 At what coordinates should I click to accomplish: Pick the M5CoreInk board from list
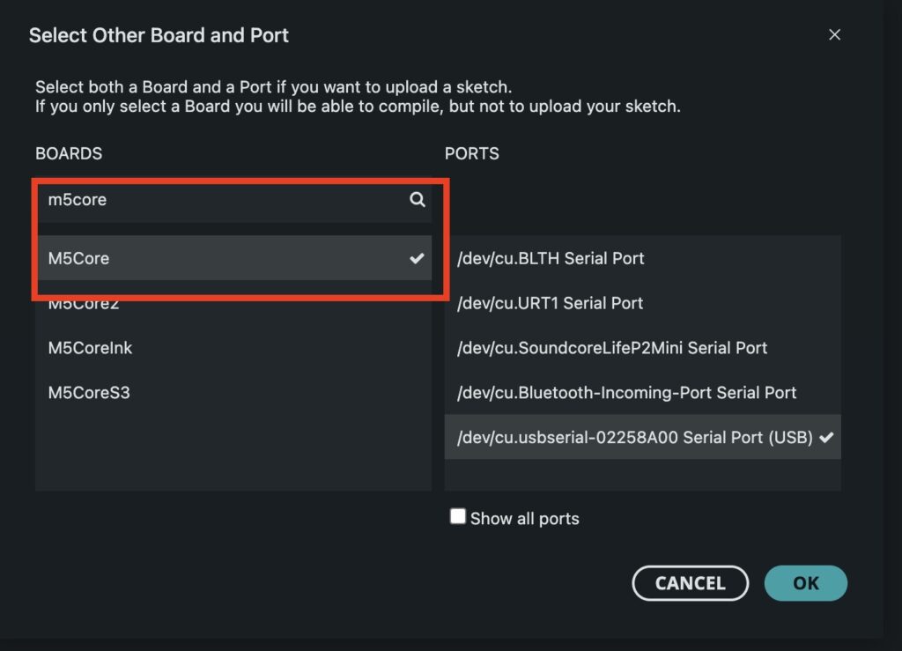233,348
